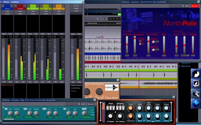Click the timecode display in the editor

[115, 19]
